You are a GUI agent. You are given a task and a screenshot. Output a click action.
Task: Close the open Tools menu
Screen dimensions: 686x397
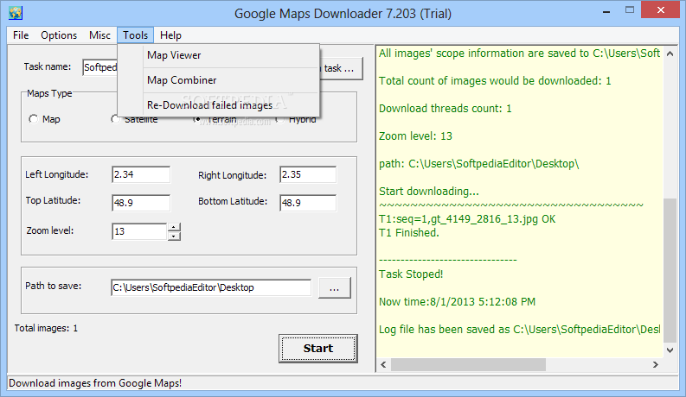[x=135, y=35]
